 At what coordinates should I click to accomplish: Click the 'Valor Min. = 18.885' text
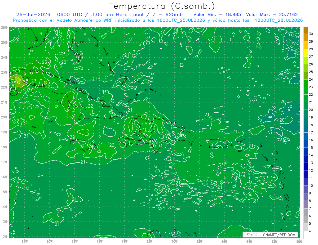tap(218, 15)
